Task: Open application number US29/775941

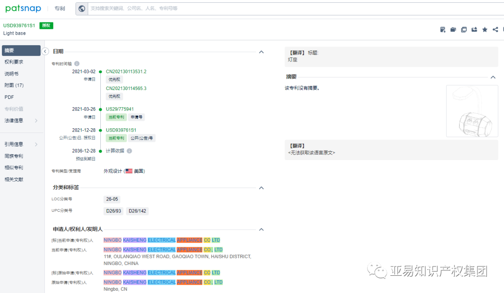Action: 119,109
